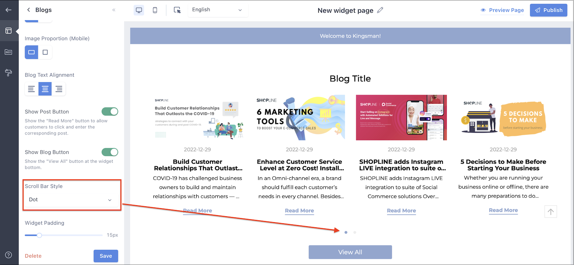574x265 pixels.
Task: Open the theme paint roller sidebar icon
Action: coord(8,73)
